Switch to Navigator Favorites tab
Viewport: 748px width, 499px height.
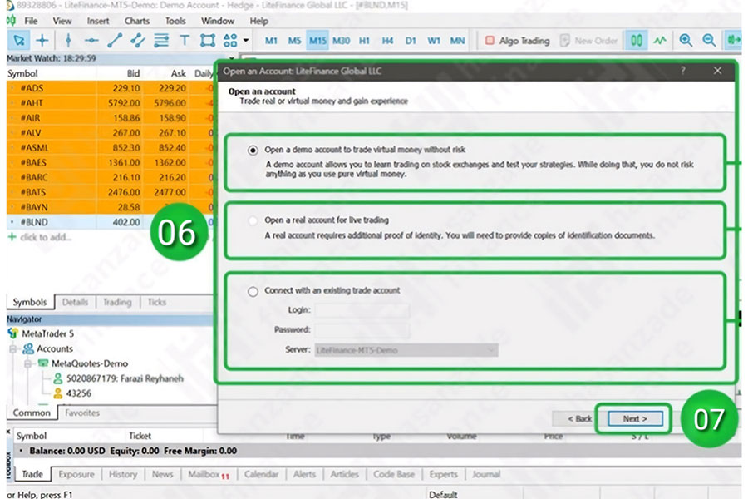[x=82, y=413]
